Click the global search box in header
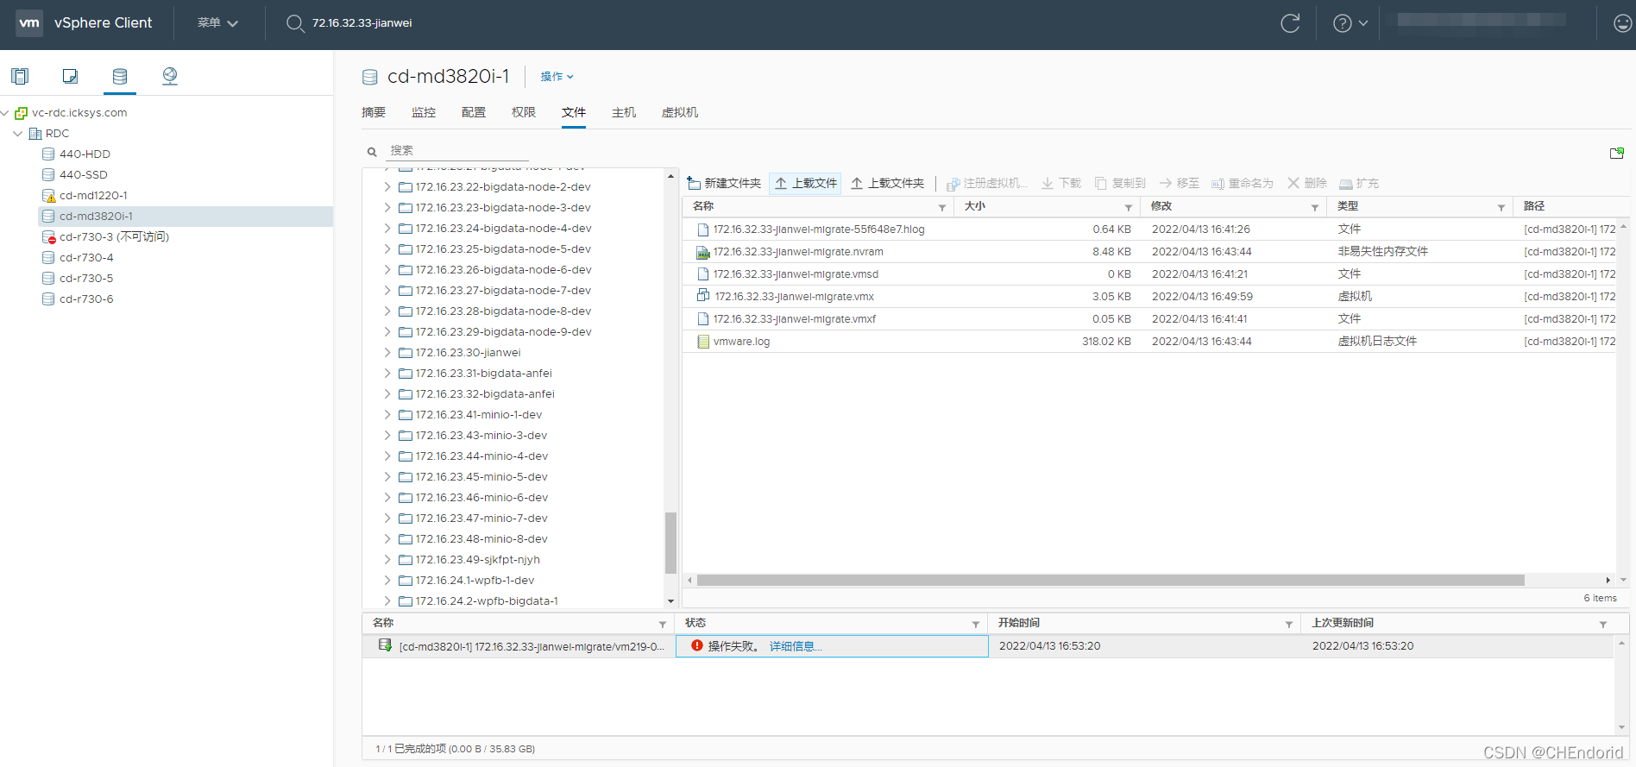The height and width of the screenshot is (767, 1636). pos(362,23)
